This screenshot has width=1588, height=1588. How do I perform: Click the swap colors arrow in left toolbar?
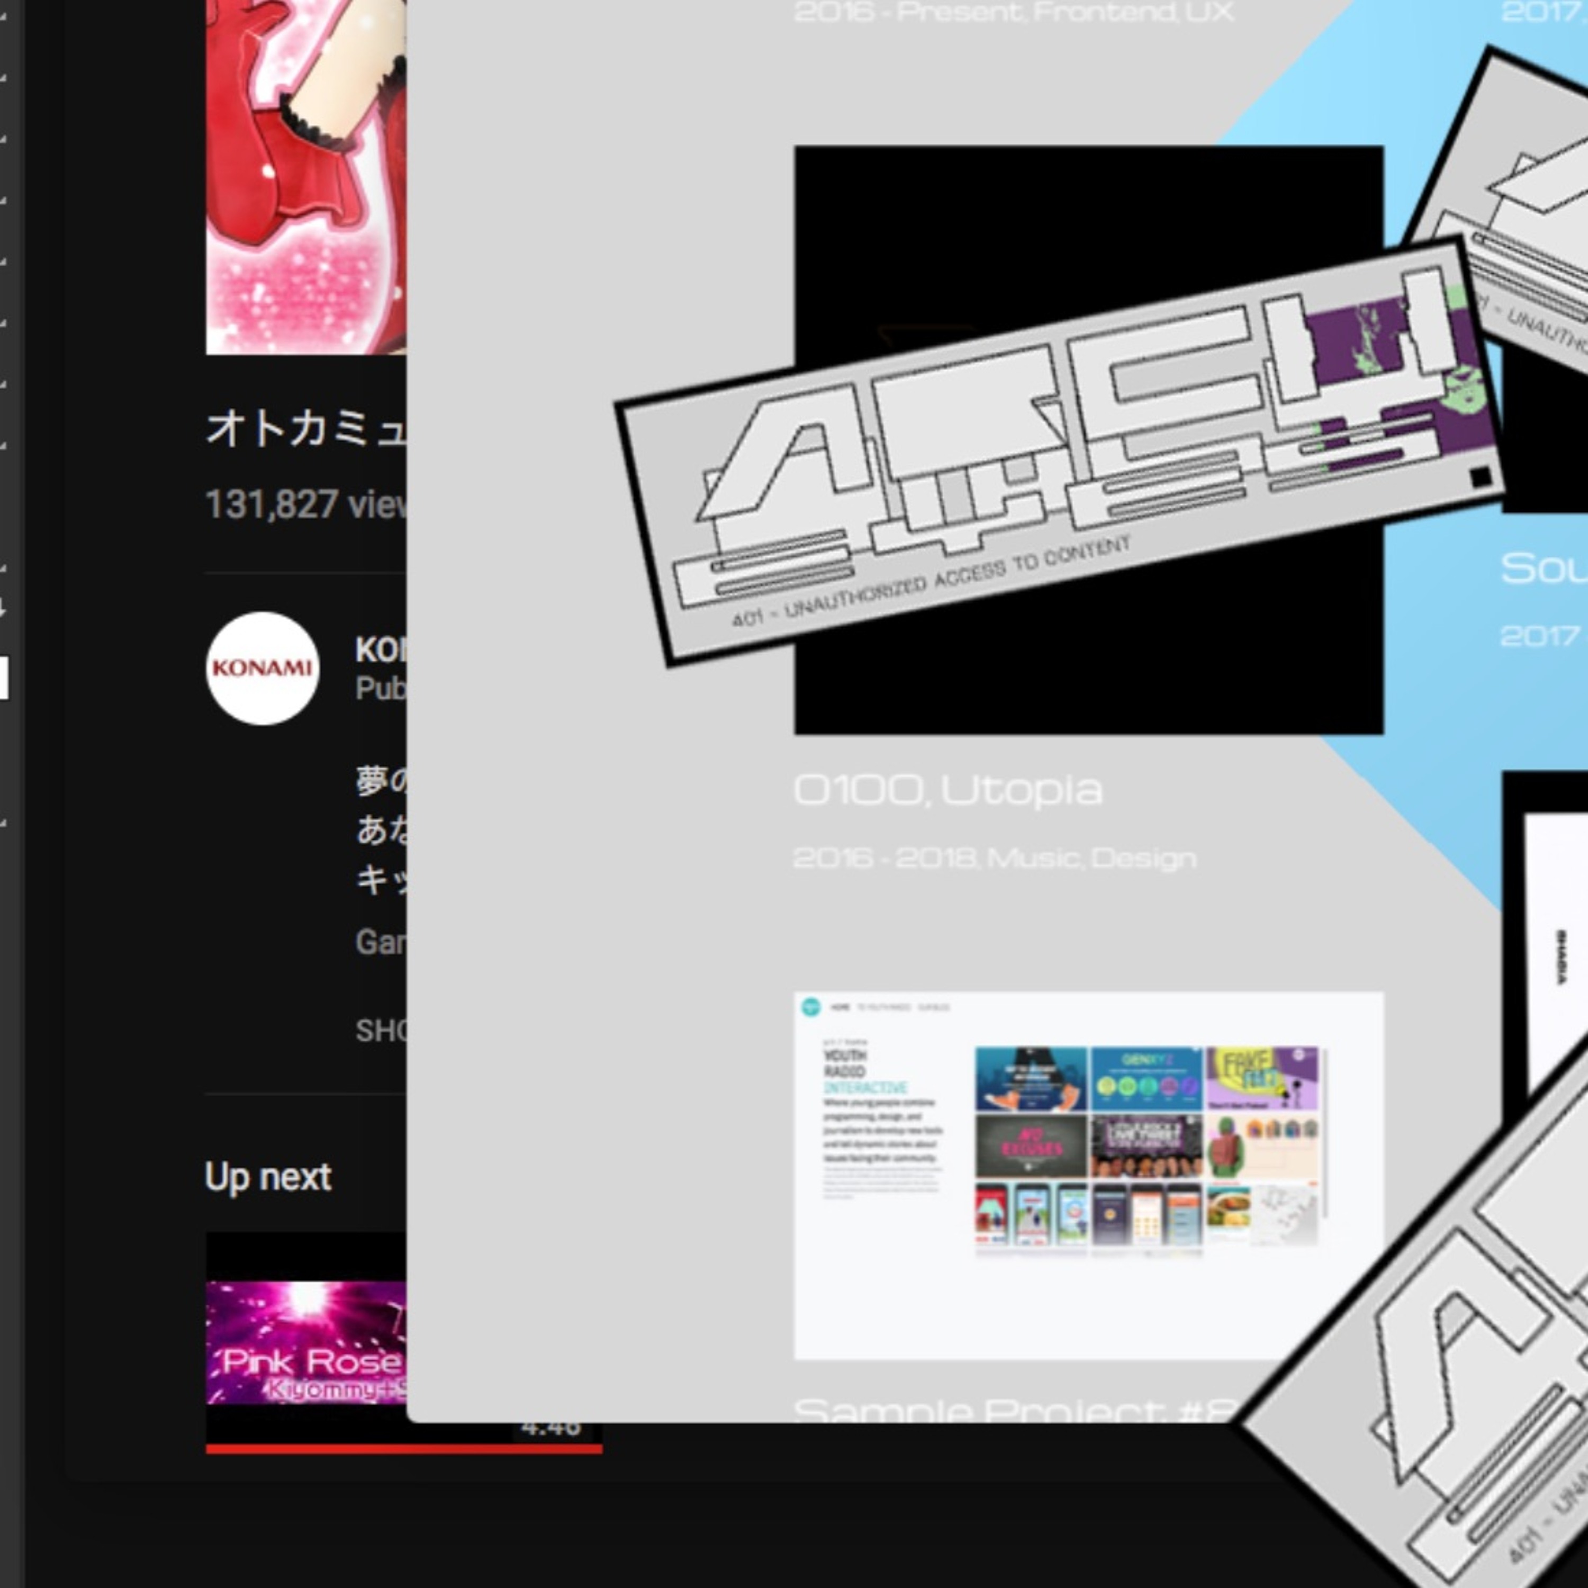3,608
